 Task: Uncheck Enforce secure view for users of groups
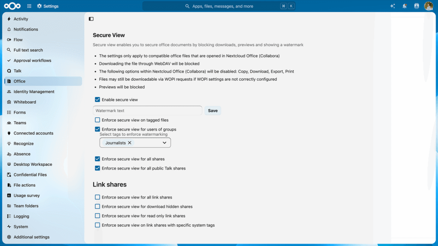coord(97,129)
